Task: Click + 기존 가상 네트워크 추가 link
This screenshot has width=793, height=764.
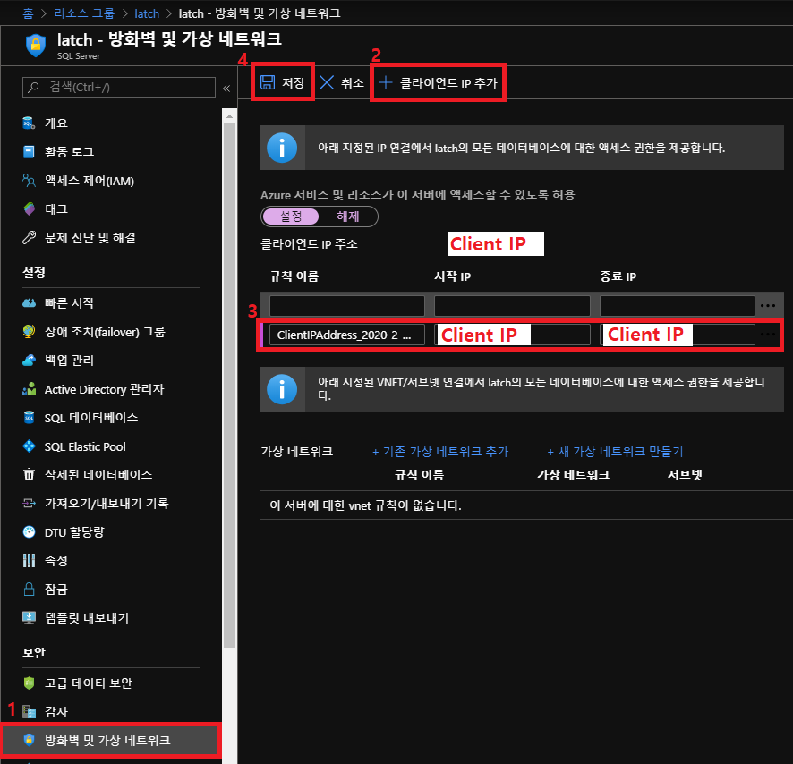Action: click(x=440, y=452)
